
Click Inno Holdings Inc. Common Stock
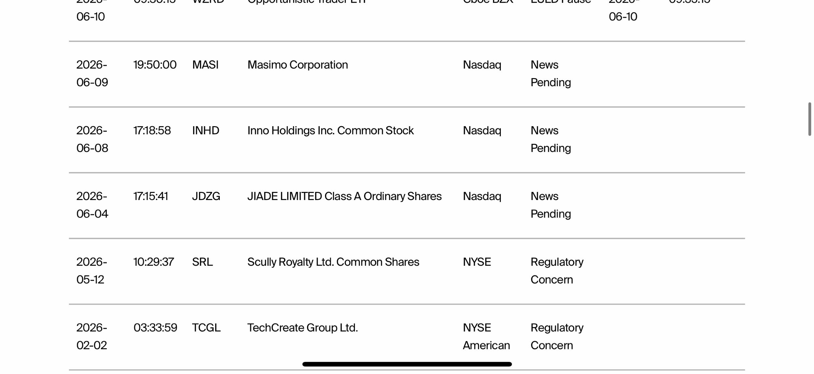(x=330, y=130)
